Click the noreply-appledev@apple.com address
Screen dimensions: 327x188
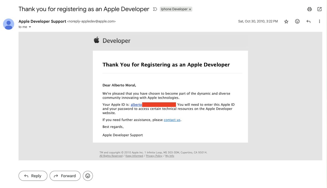[91, 21]
